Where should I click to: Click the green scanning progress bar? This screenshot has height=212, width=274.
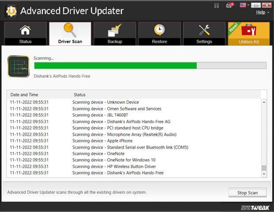coord(116,66)
